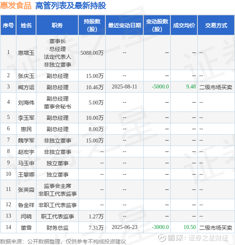Viewport: 235px width, 245px height.
Task: Click the date 2025-06-23
Action: point(125,227)
